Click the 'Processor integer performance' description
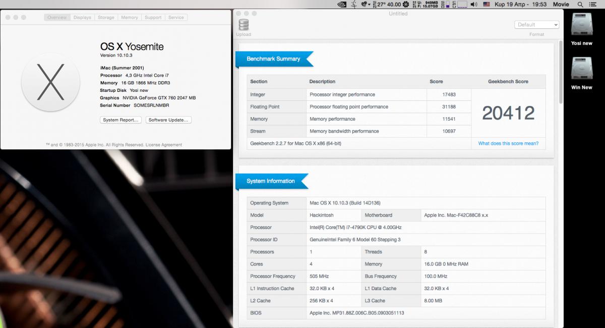 click(x=342, y=94)
